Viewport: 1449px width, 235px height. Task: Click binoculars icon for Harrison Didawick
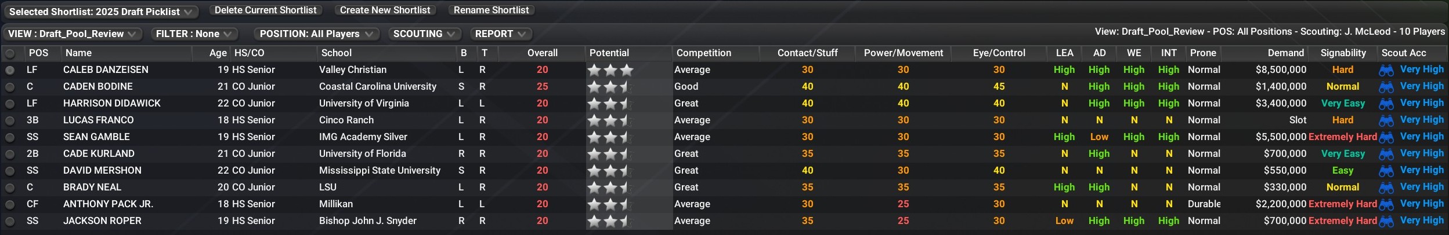1386,104
